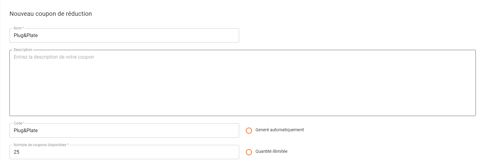Image resolution: width=485 pixels, height=161 pixels.
Task: Click the 'Quantité illimitée' label text
Action: [271, 152]
